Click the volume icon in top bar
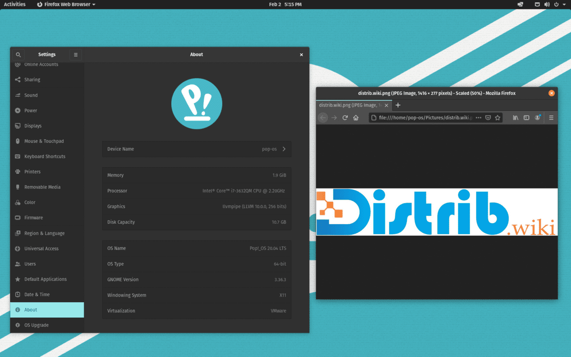571x357 pixels. click(x=547, y=4)
